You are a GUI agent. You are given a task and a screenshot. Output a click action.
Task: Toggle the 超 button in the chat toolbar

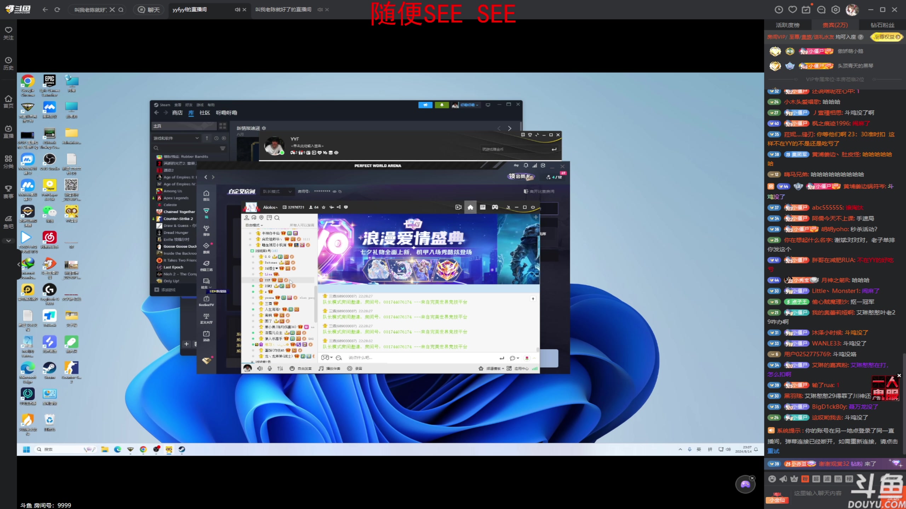click(816, 479)
